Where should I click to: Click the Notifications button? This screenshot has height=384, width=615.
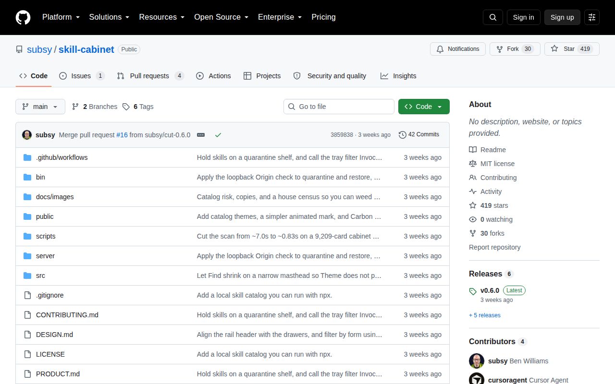click(x=458, y=49)
